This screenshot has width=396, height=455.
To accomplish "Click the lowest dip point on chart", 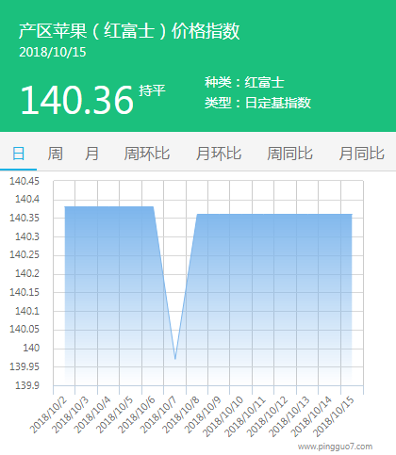I will [175, 359].
